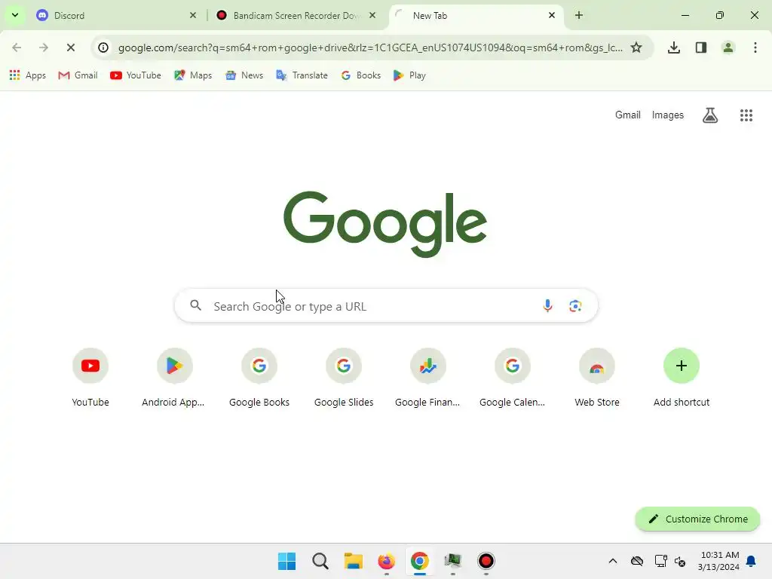Click the muted volume tray icon
The image size is (772, 579).
point(680,561)
